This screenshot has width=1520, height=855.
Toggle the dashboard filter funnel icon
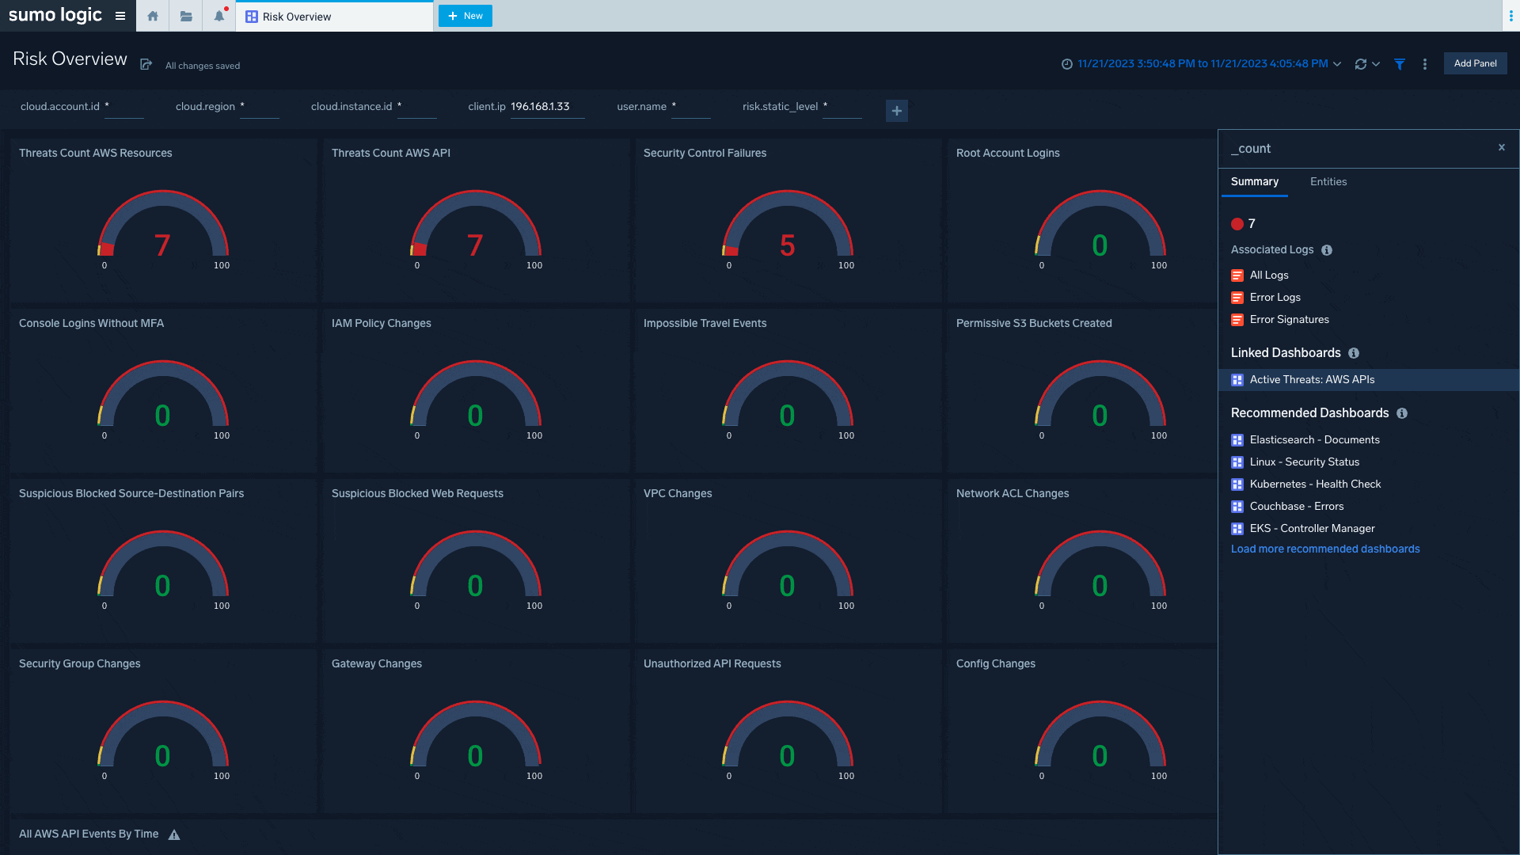[x=1400, y=64]
